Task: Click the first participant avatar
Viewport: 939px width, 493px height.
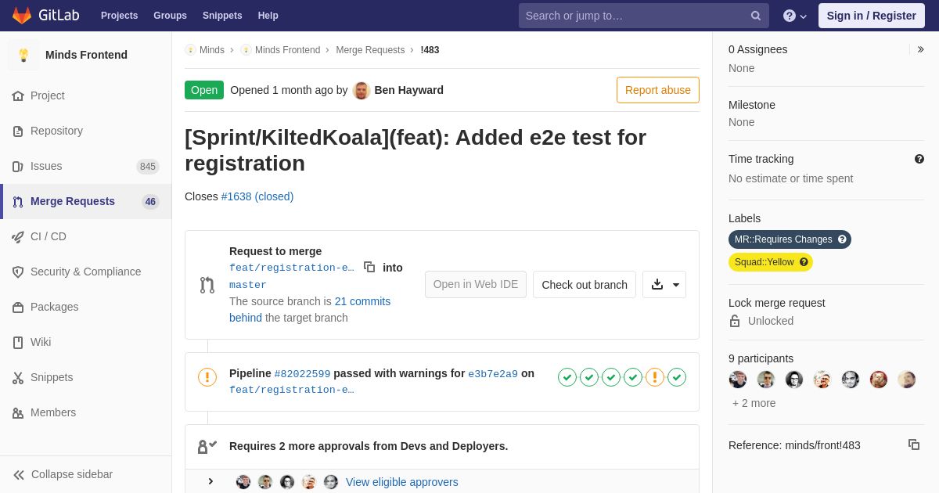Action: pyautogui.click(x=738, y=380)
